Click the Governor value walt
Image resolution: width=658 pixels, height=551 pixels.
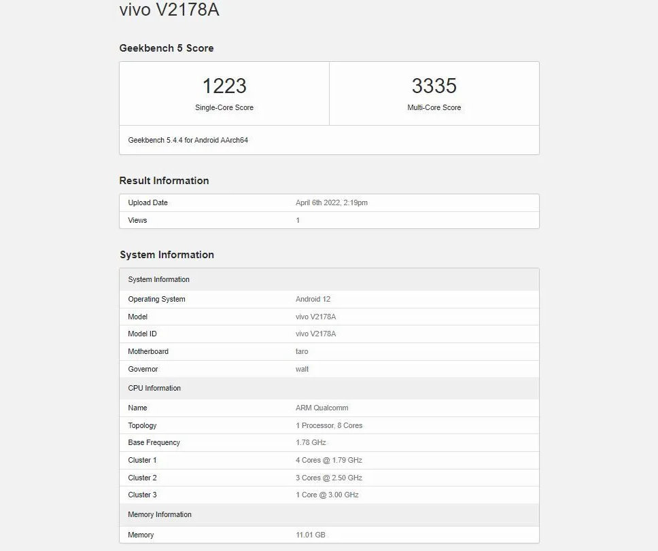302,370
